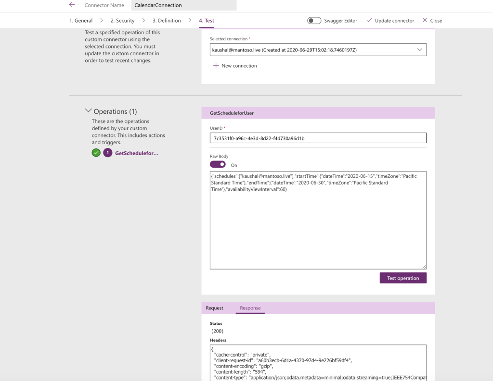Click inside the Raw Body JSON text area
The height and width of the screenshot is (381, 493).
tap(318, 226)
